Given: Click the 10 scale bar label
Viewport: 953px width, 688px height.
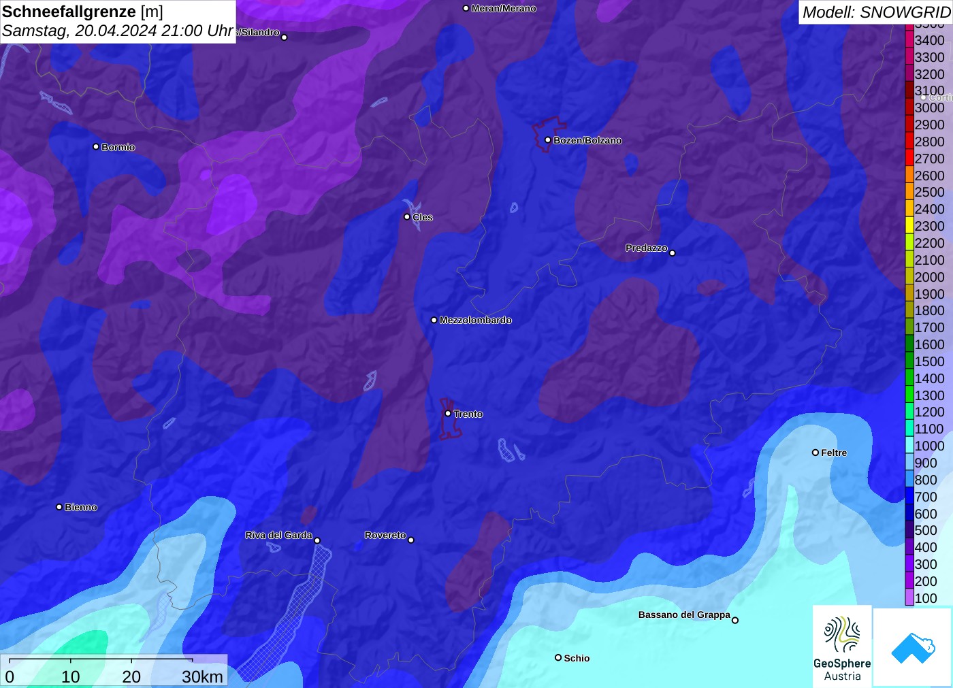Looking at the screenshot, I should pos(71,676).
